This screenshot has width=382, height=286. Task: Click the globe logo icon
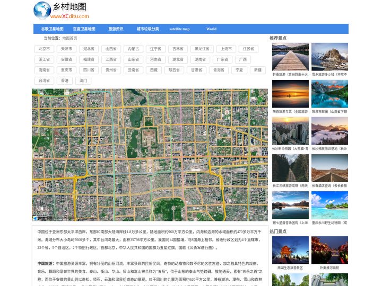pyautogui.click(x=42, y=10)
